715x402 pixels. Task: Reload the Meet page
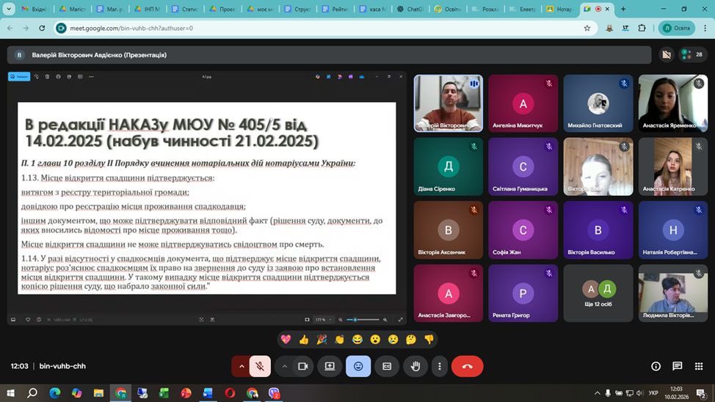[x=42, y=29]
